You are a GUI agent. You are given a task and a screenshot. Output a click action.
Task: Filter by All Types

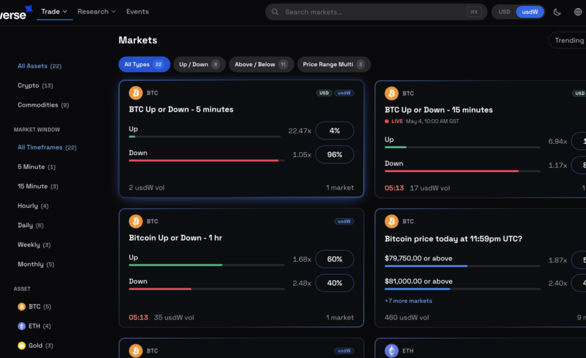coord(144,64)
